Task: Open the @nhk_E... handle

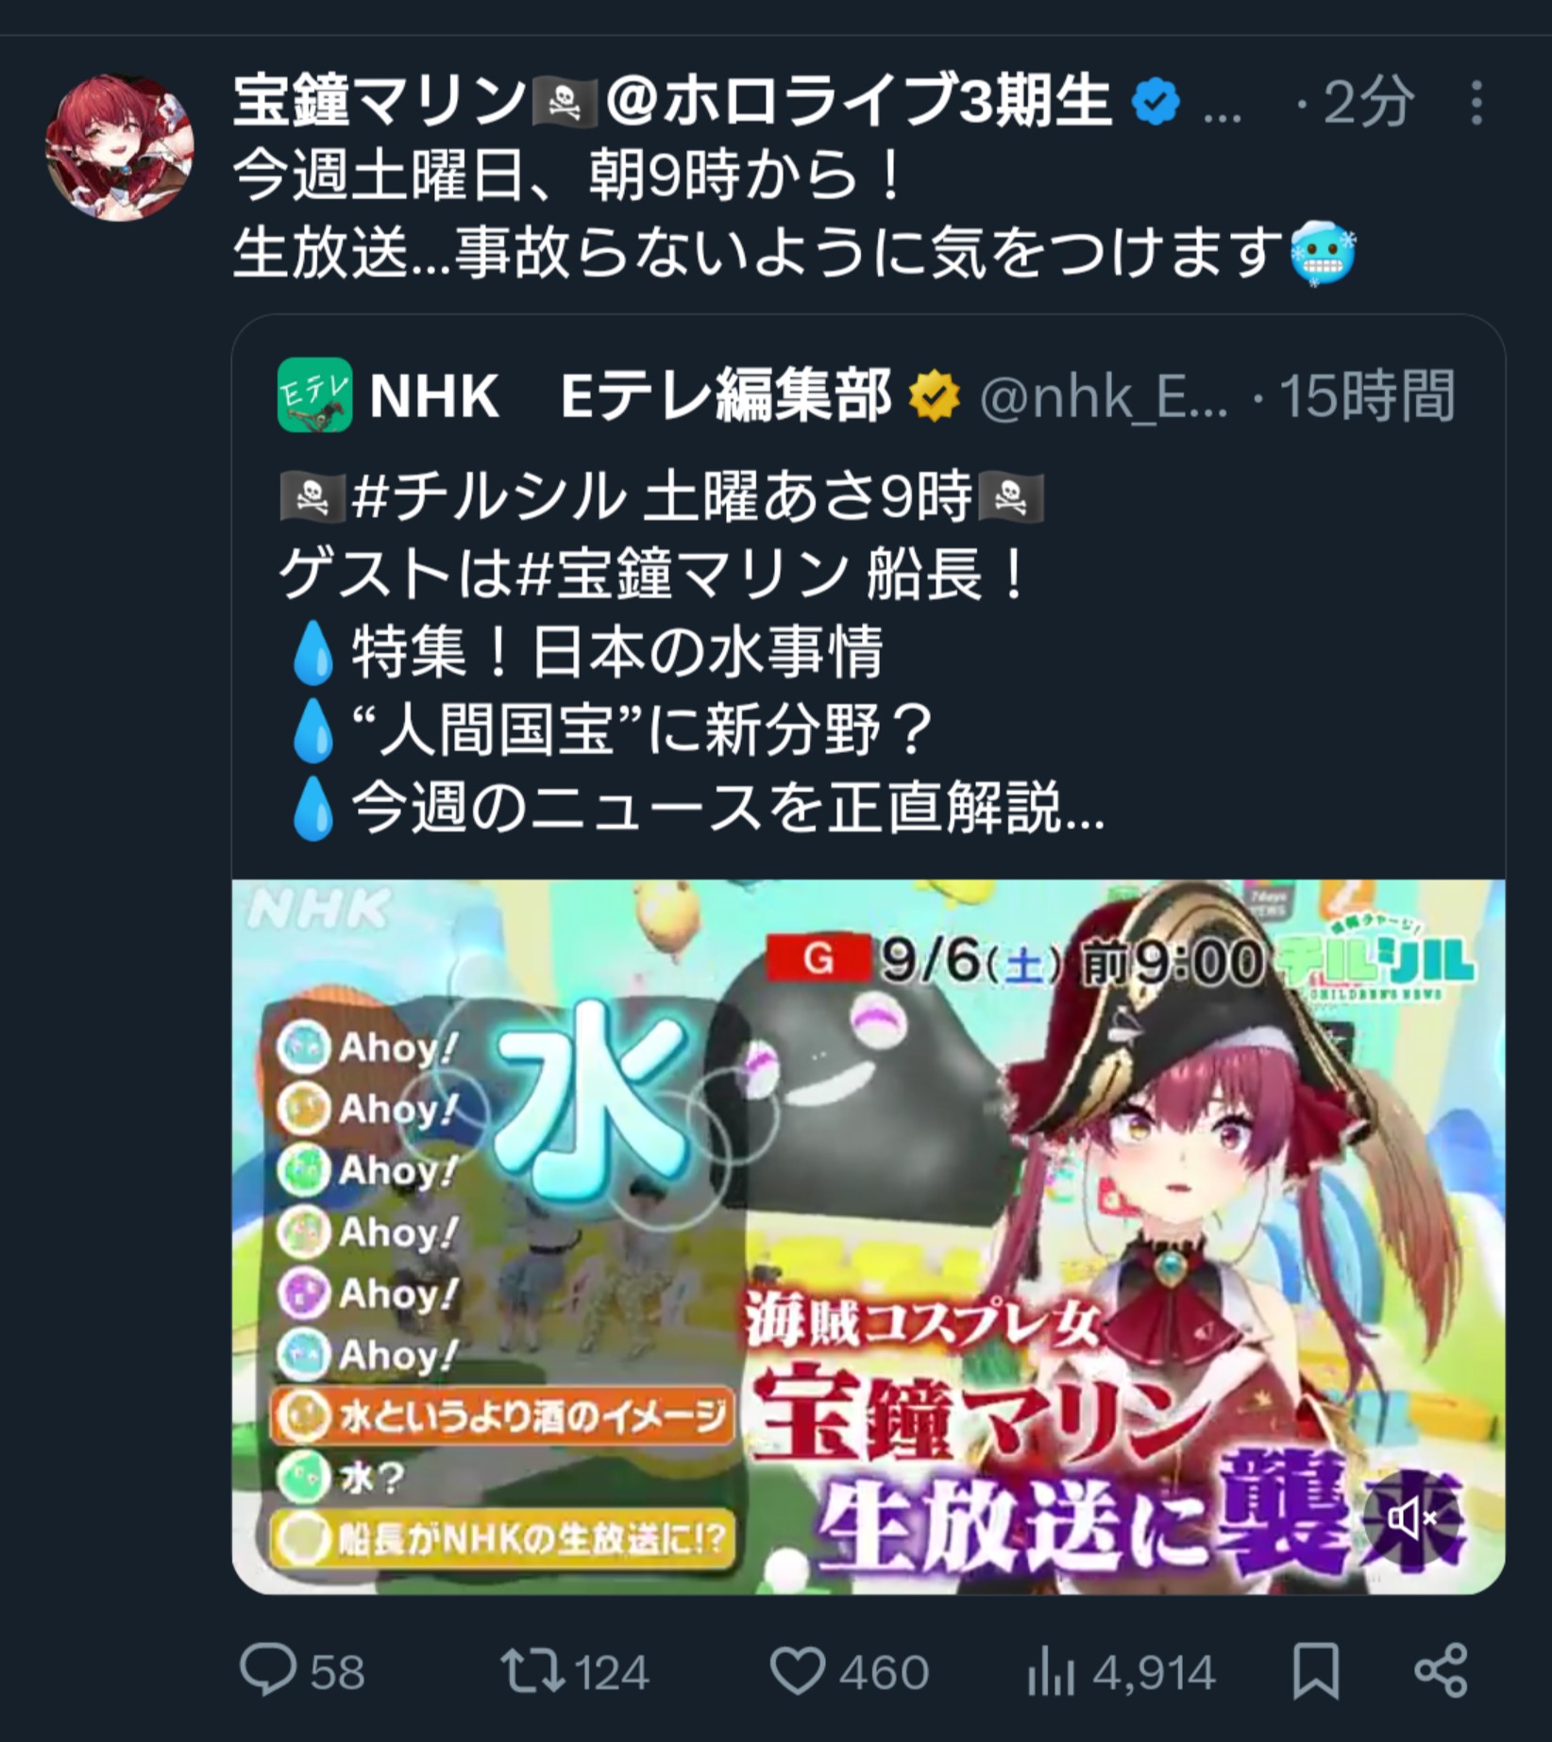Action: point(1105,396)
